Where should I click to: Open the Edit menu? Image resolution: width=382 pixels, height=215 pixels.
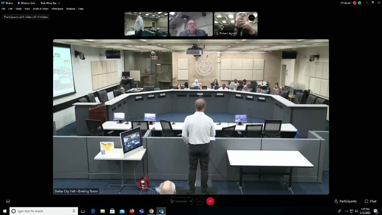click(x=10, y=9)
